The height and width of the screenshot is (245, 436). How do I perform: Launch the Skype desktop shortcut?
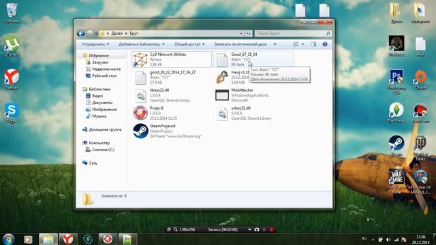(x=12, y=112)
